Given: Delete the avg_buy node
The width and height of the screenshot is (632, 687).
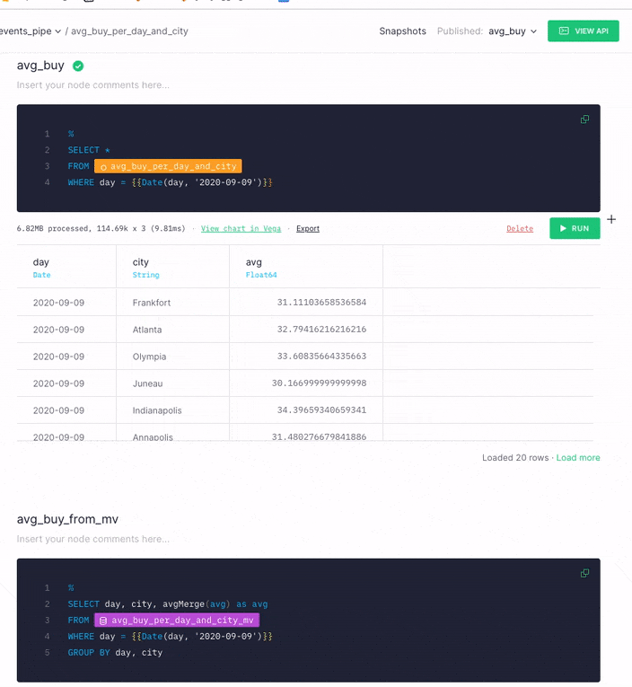Looking at the screenshot, I should click(520, 229).
